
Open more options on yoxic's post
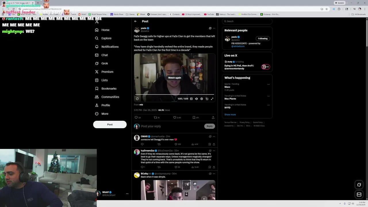click(214, 28)
